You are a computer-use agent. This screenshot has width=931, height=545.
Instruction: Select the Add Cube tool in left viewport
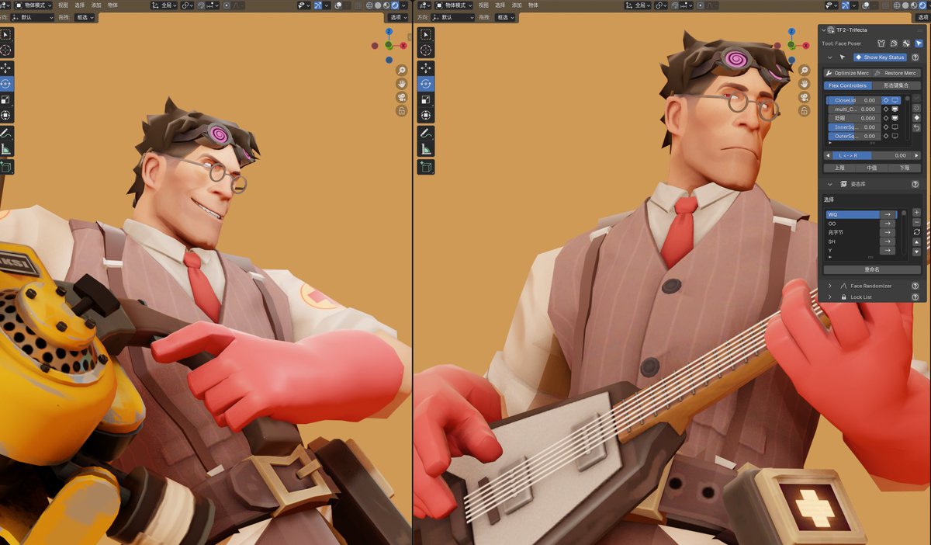tap(5, 167)
